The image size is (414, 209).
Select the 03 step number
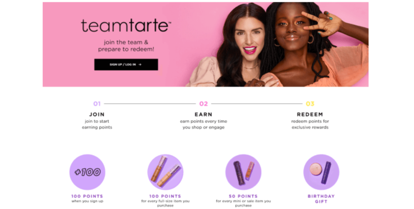(x=310, y=104)
